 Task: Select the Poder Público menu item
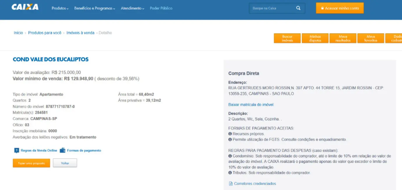point(161,8)
